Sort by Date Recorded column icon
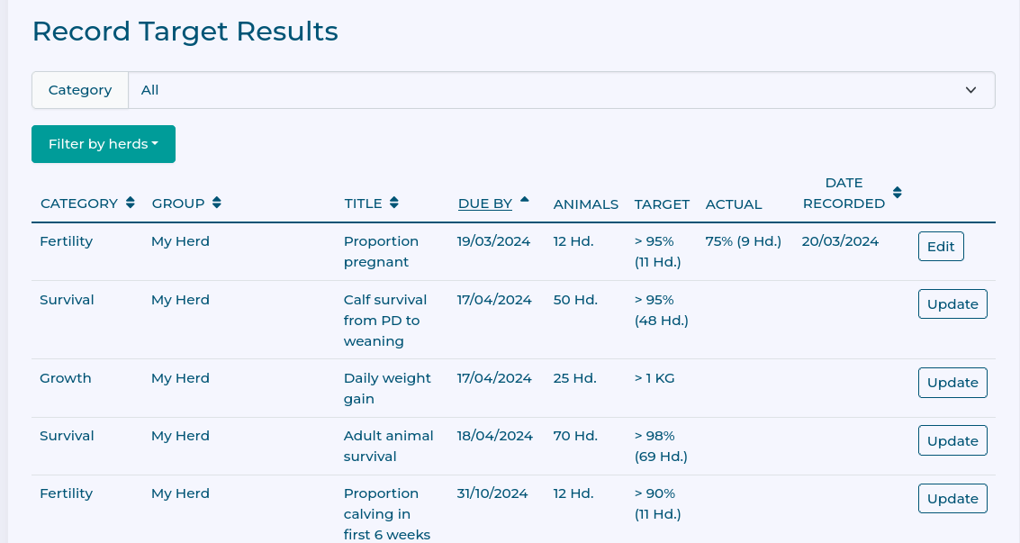1020x543 pixels. (897, 193)
